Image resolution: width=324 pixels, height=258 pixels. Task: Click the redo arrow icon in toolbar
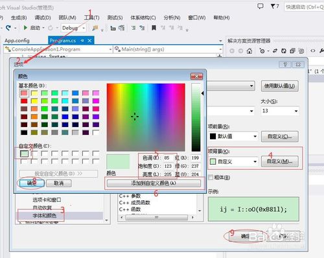click(x=8, y=28)
